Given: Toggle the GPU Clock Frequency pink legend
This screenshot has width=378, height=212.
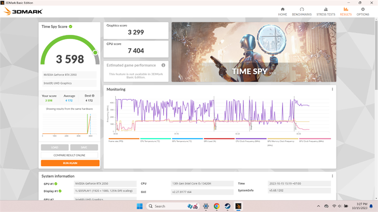Looking at the screenshot, I should [315, 140].
